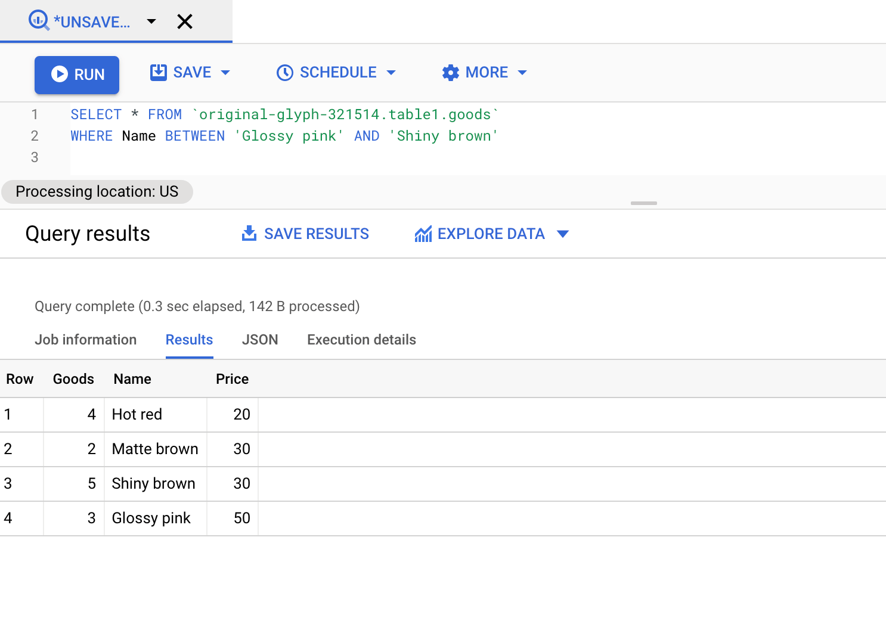The height and width of the screenshot is (621, 886).
Task: Click the EXPLORE DATA chart icon
Action: pos(423,234)
